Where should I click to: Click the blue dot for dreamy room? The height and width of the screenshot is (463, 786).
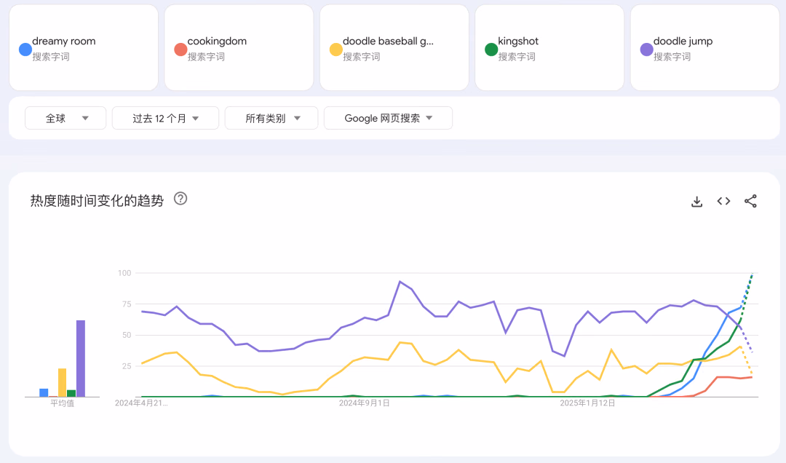pyautogui.click(x=25, y=50)
